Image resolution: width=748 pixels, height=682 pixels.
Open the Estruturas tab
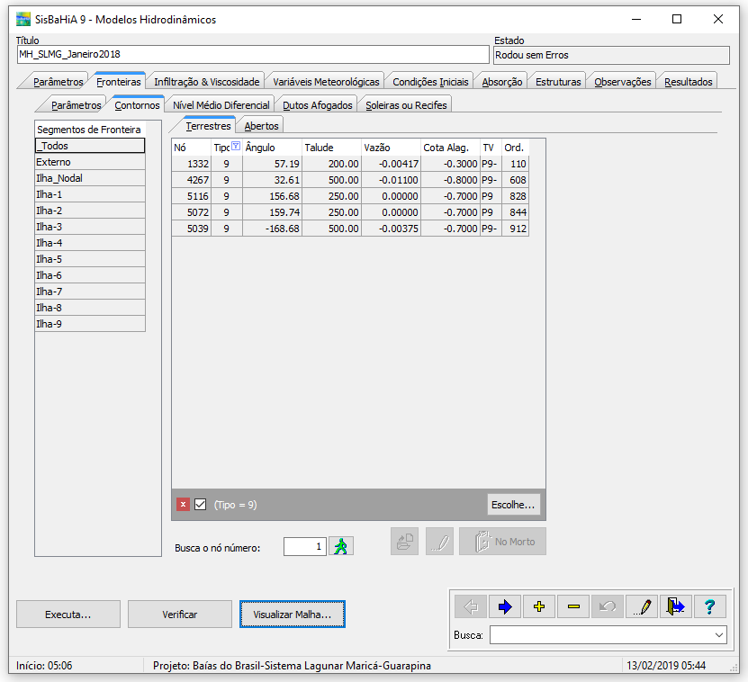pyautogui.click(x=558, y=82)
